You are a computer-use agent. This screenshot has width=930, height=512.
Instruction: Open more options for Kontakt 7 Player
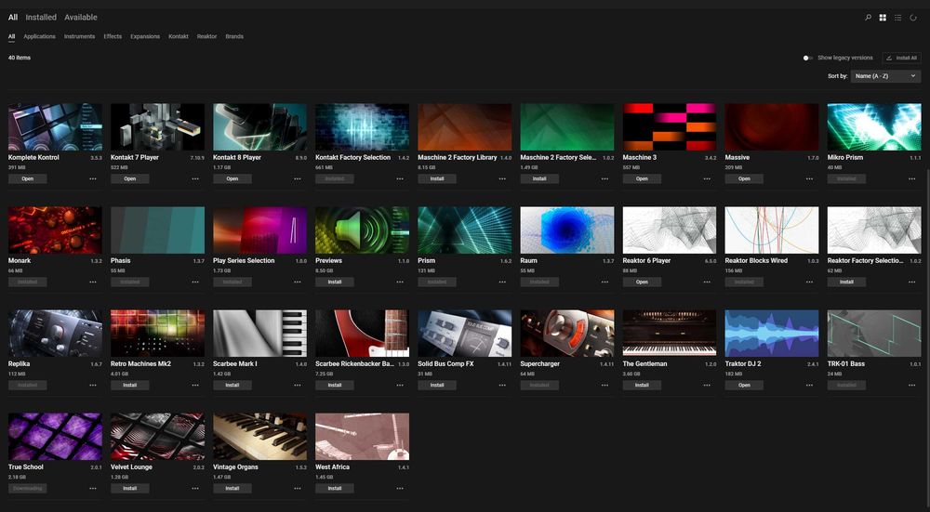195,178
